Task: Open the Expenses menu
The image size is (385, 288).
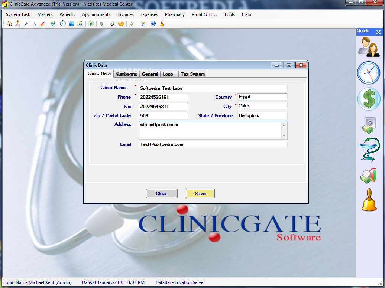Action: 149,14
